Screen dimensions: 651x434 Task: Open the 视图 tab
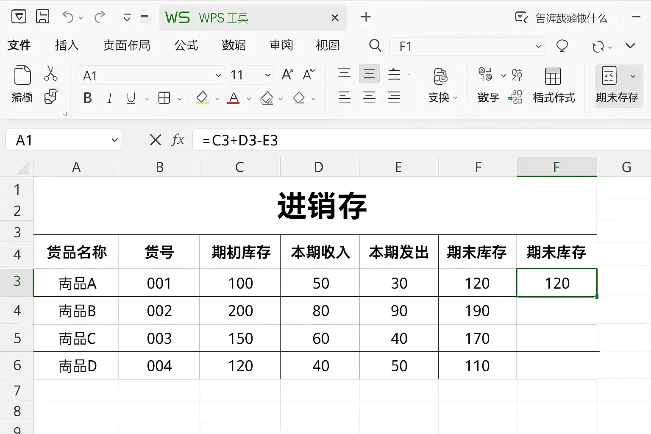tap(328, 45)
